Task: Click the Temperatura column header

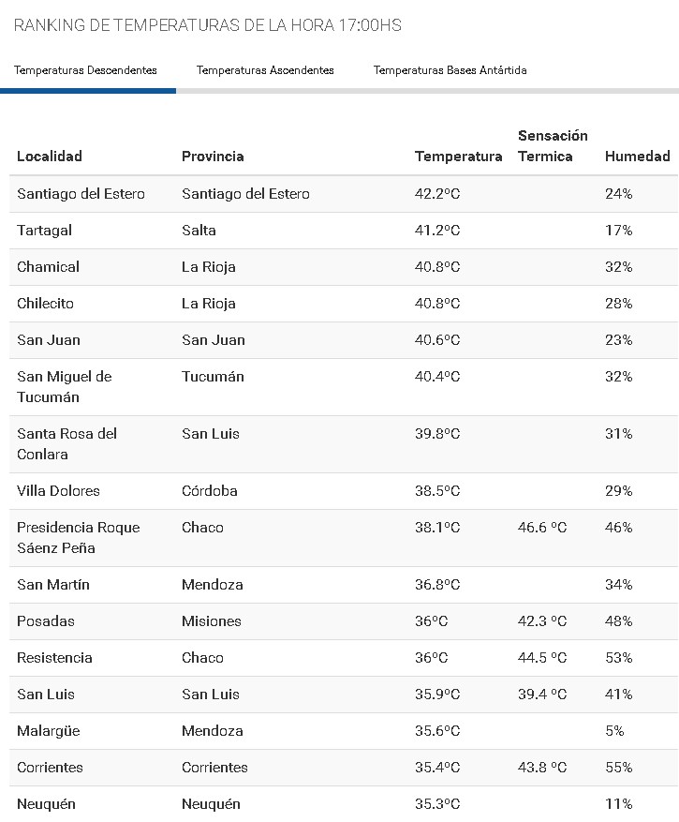Action: point(458,157)
